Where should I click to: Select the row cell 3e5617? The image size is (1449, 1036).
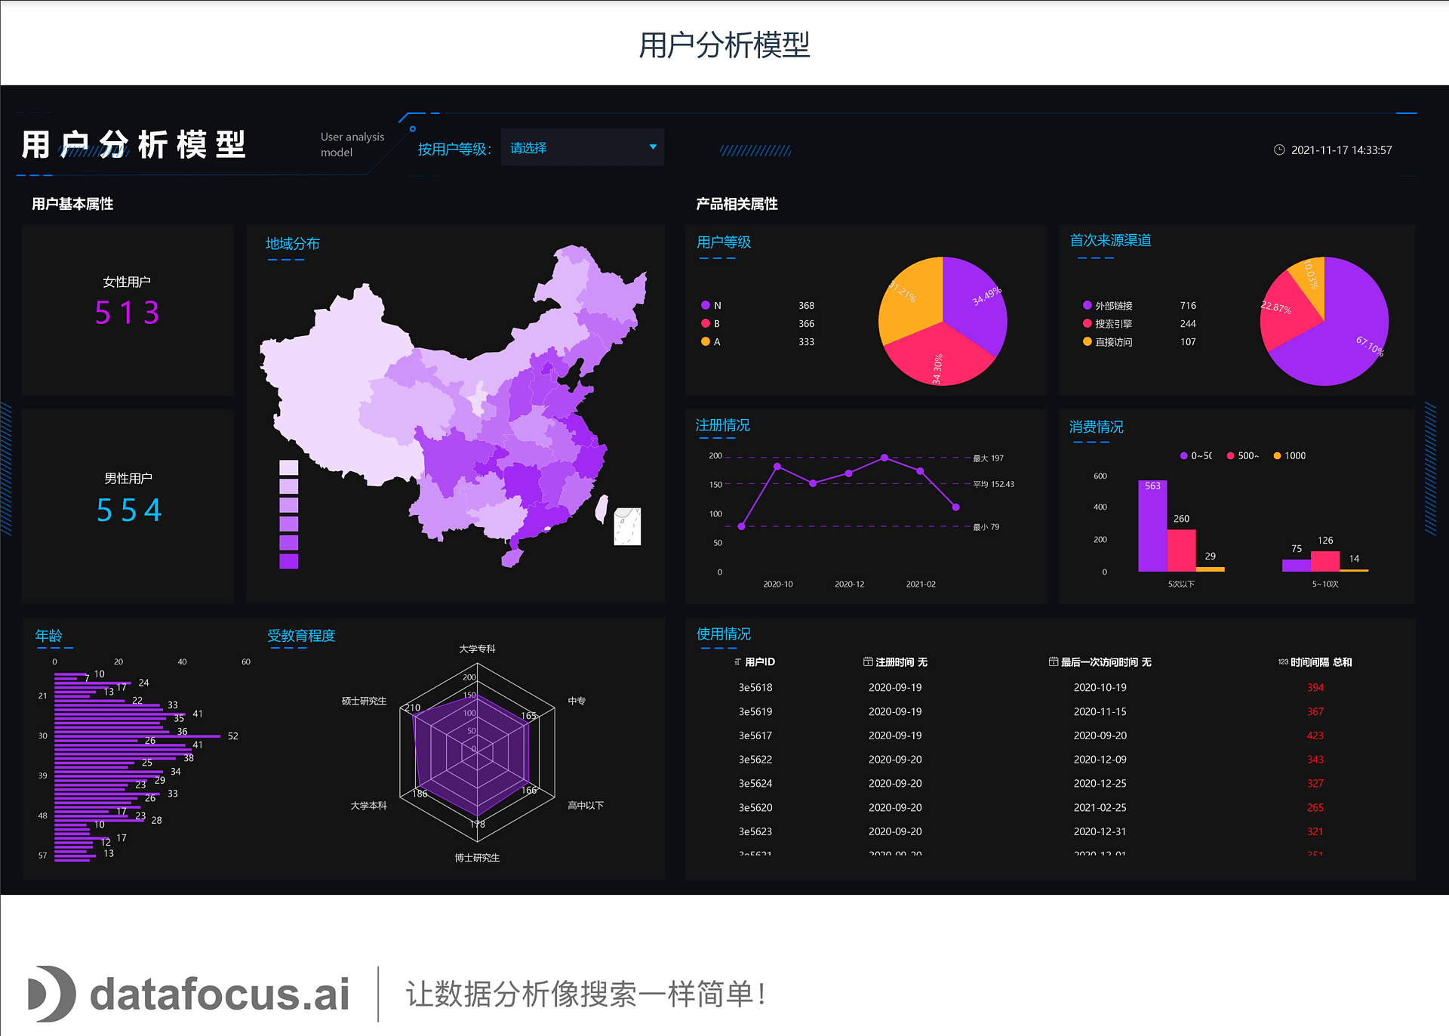(x=755, y=735)
